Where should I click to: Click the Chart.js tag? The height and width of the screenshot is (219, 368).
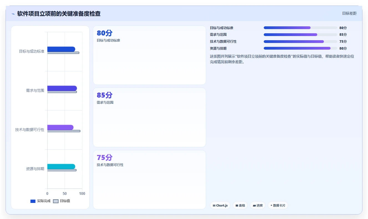click(220, 205)
